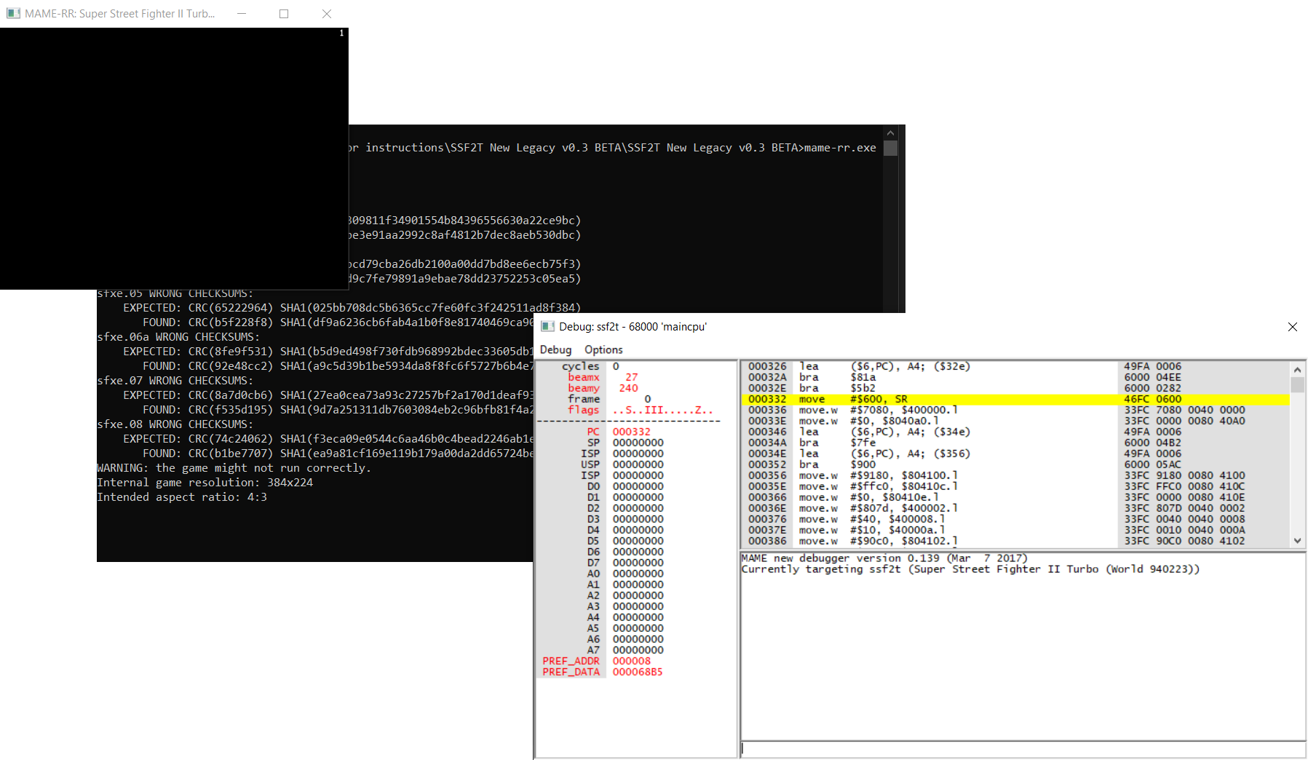Click 'MAME new debugger version' console line
Viewport: 1308px width, 760px height.
pyautogui.click(x=884, y=558)
